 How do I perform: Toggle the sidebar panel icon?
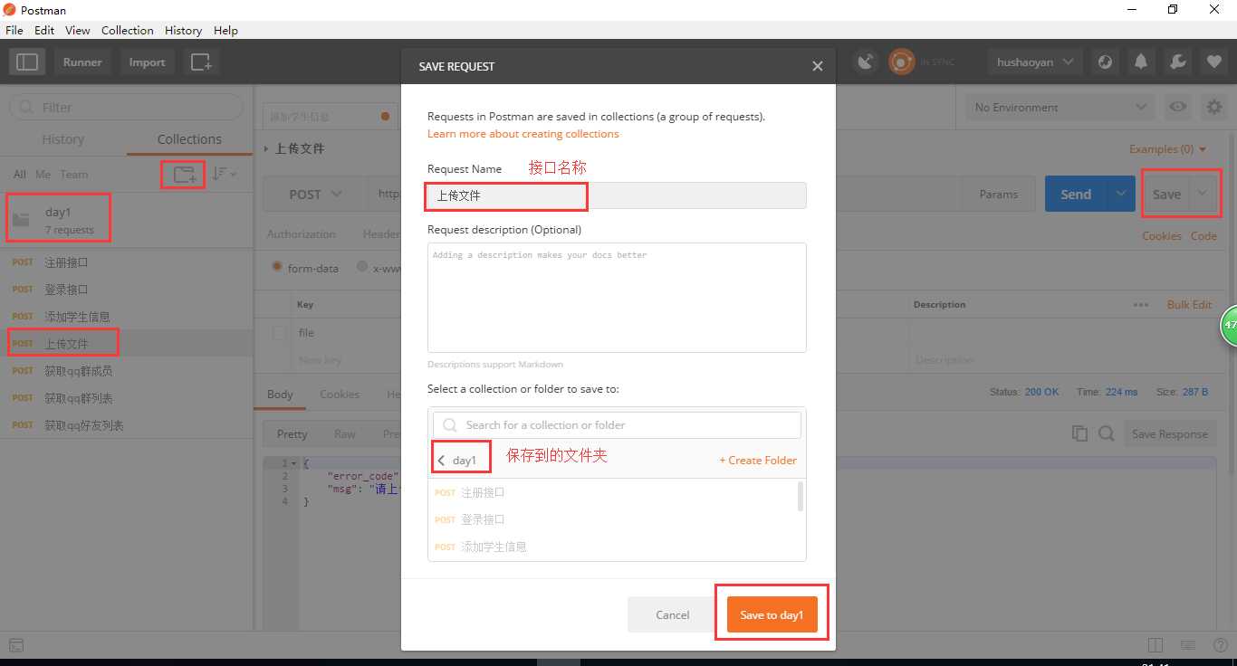[27, 62]
